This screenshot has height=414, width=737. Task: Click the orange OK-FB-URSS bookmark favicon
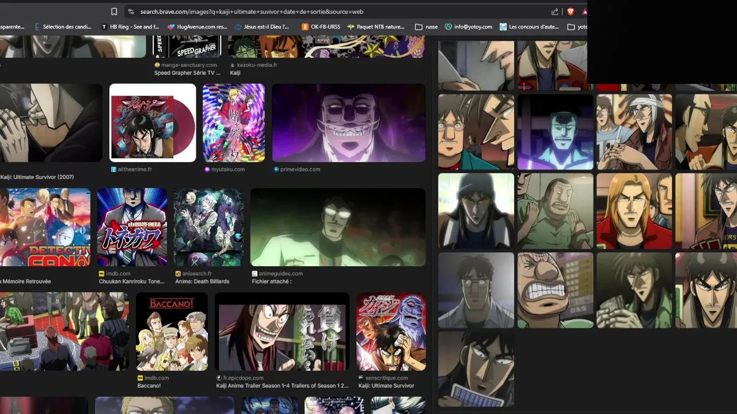pos(305,26)
